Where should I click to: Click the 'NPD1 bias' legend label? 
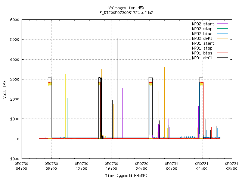click(202, 53)
